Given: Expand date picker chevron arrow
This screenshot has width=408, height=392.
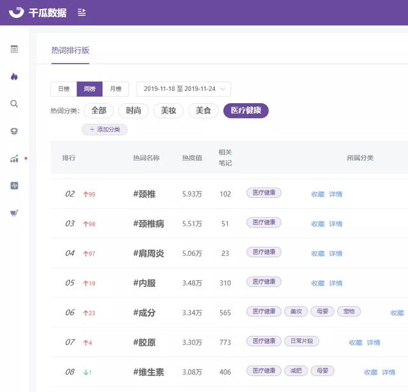Looking at the screenshot, I should [x=222, y=89].
